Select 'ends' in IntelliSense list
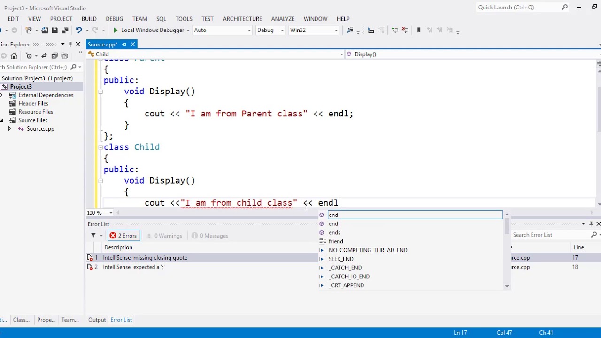Image resolution: width=601 pixels, height=338 pixels. [334, 233]
